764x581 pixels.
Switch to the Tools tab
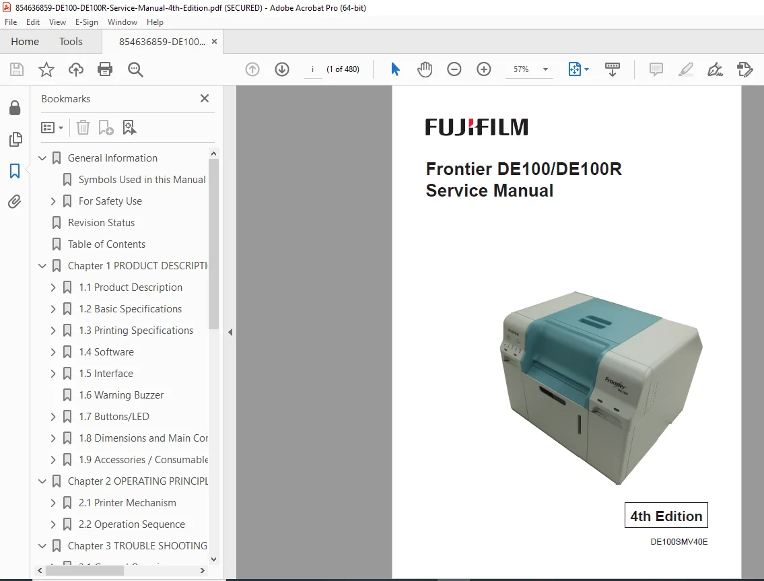tap(71, 42)
